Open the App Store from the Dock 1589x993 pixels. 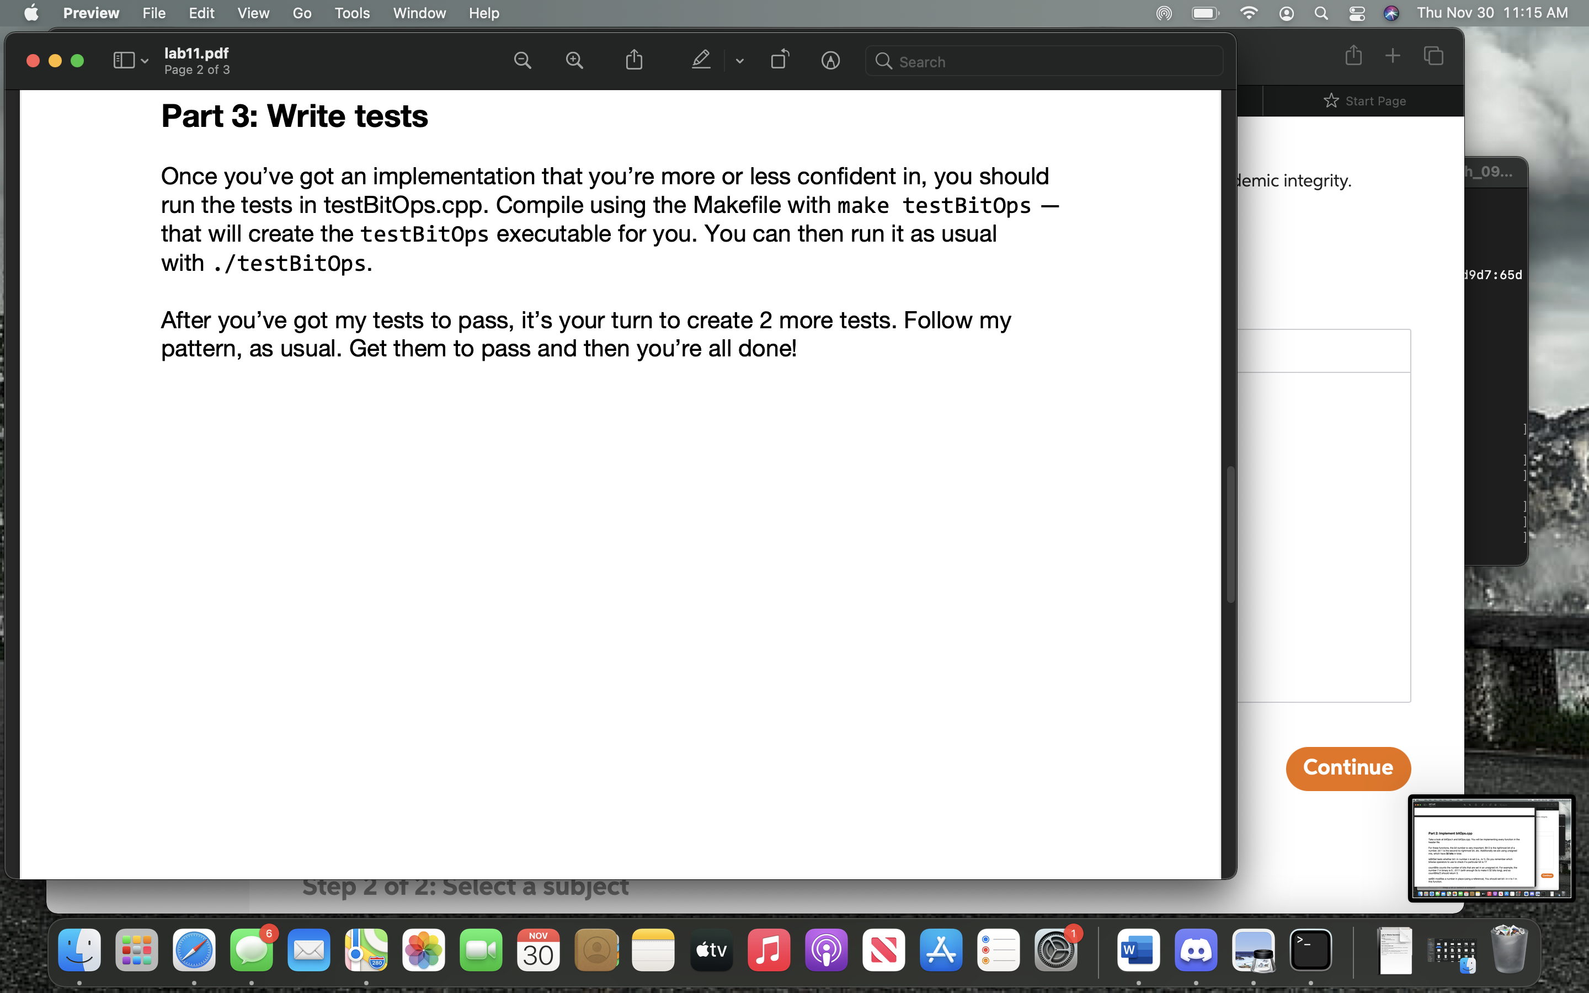(940, 949)
